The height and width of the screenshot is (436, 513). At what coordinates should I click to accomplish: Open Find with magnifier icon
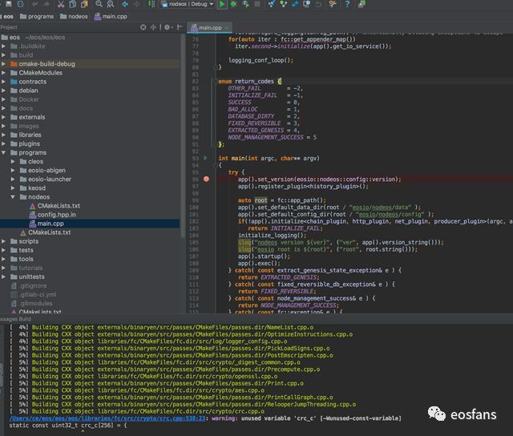coord(99,4)
